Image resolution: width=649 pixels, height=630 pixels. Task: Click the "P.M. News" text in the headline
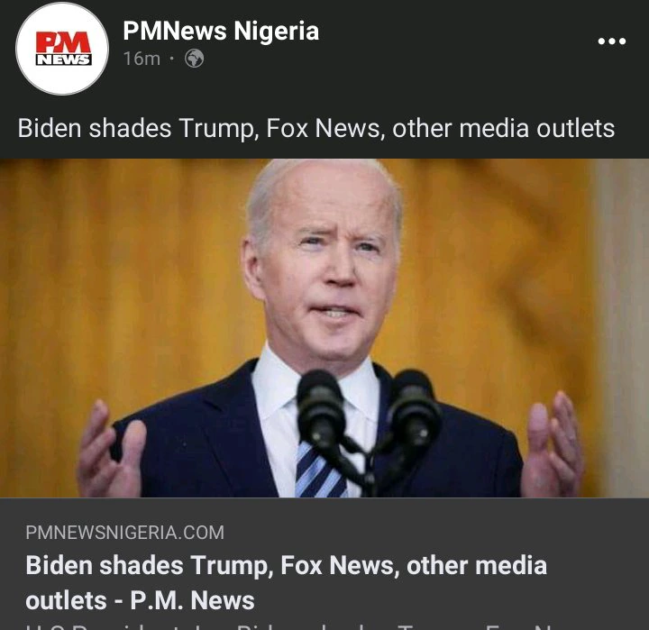pyautogui.click(x=192, y=600)
